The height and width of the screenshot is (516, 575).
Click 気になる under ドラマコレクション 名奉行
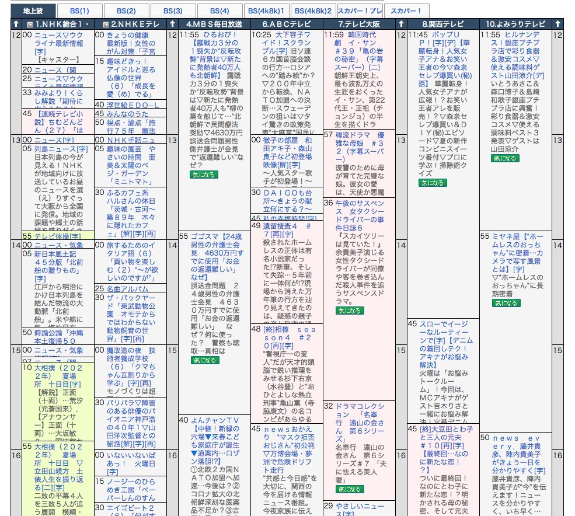click(350, 489)
